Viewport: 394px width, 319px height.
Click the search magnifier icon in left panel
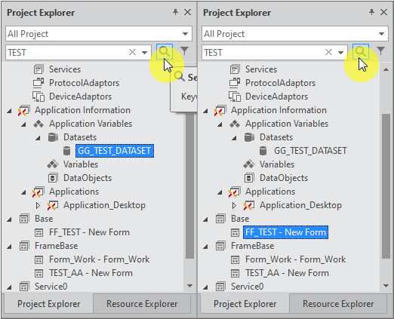coord(165,52)
